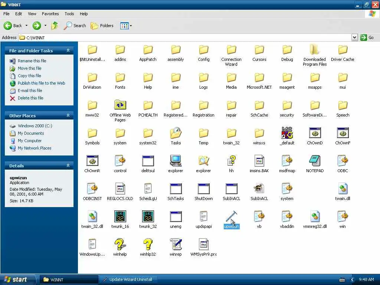The width and height of the screenshot is (380, 285).
Task: Click Move this file link
Action: tap(29, 68)
